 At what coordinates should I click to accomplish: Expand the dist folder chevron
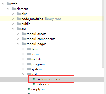click(13, 14)
